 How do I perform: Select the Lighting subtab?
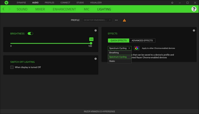(104, 9)
